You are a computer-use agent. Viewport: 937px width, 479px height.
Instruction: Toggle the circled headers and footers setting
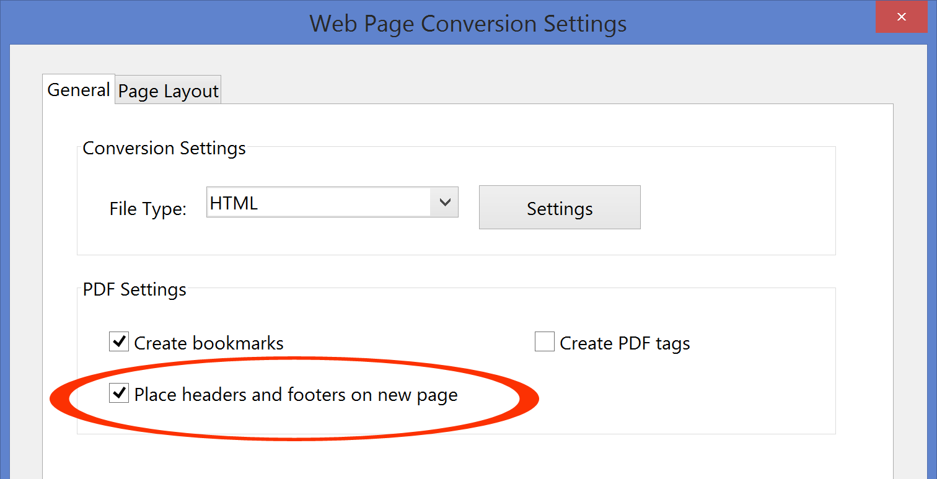point(118,393)
